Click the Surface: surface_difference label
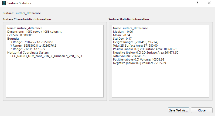 click(22, 13)
